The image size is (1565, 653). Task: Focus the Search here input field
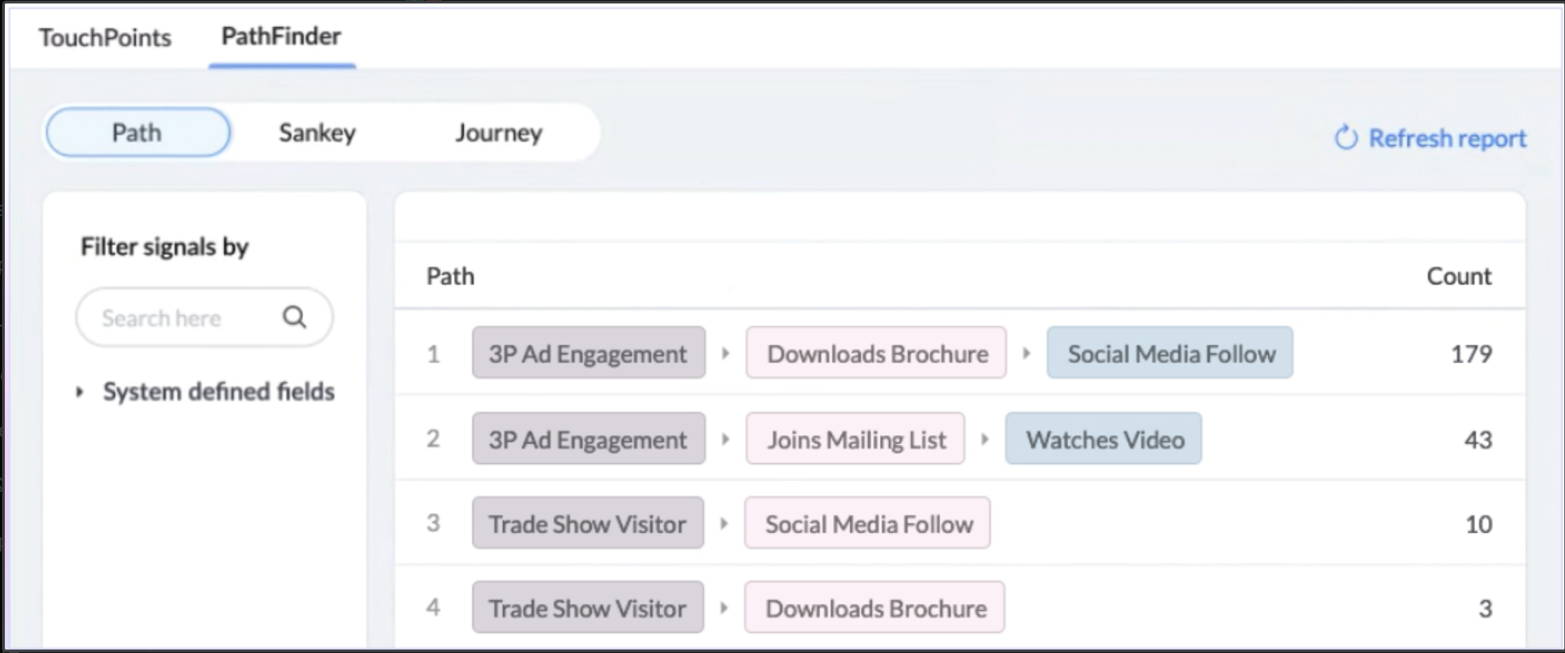[x=204, y=318]
